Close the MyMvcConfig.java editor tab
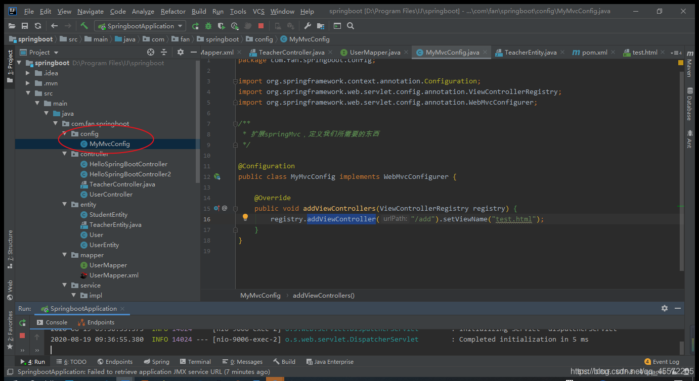This screenshot has height=381, width=699. (485, 52)
